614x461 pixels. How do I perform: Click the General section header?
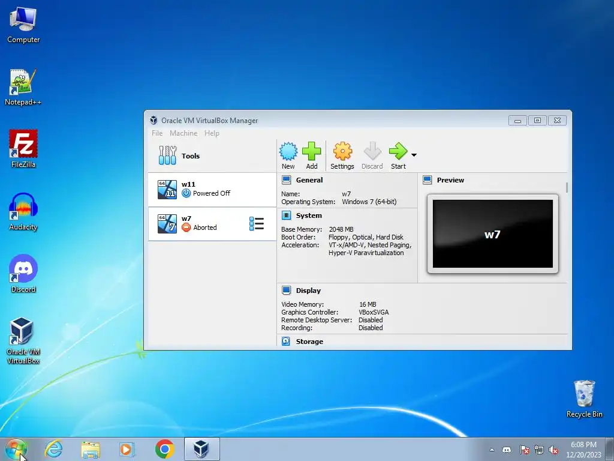tap(309, 180)
